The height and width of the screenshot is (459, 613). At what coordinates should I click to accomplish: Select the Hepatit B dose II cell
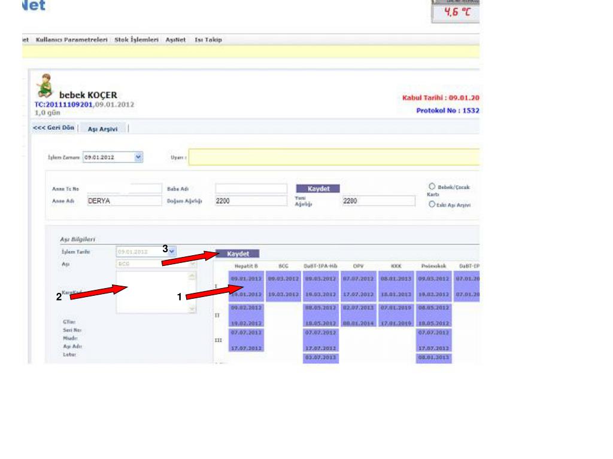point(246,316)
